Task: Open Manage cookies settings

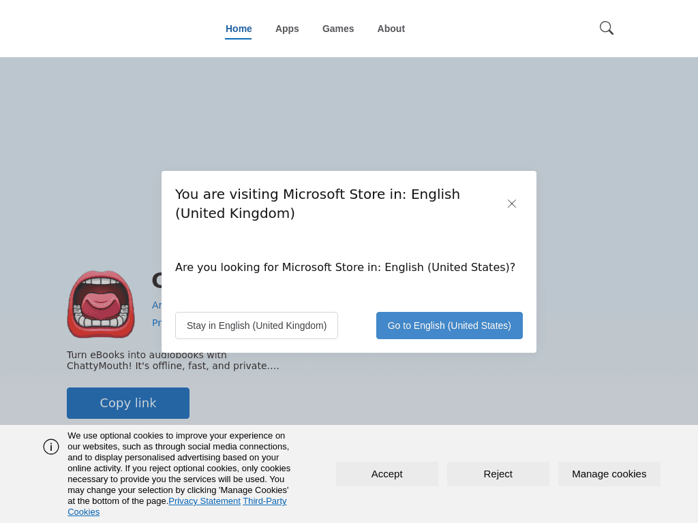Action: (609, 474)
